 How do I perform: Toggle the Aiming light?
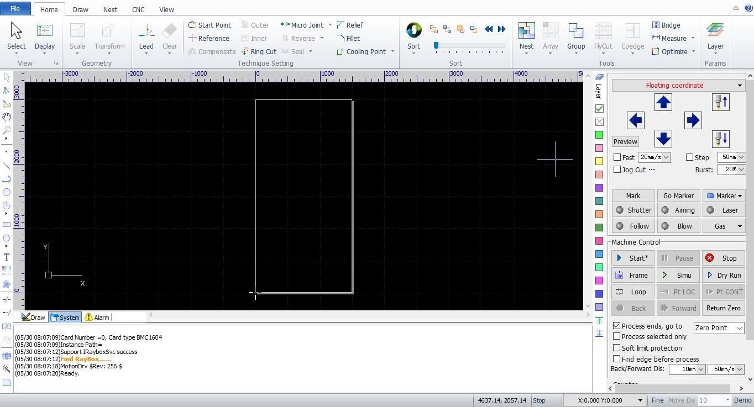(x=678, y=210)
